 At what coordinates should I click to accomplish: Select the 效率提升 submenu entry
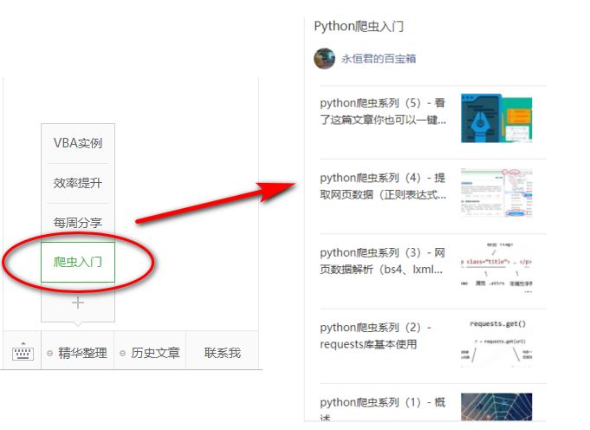tap(78, 183)
